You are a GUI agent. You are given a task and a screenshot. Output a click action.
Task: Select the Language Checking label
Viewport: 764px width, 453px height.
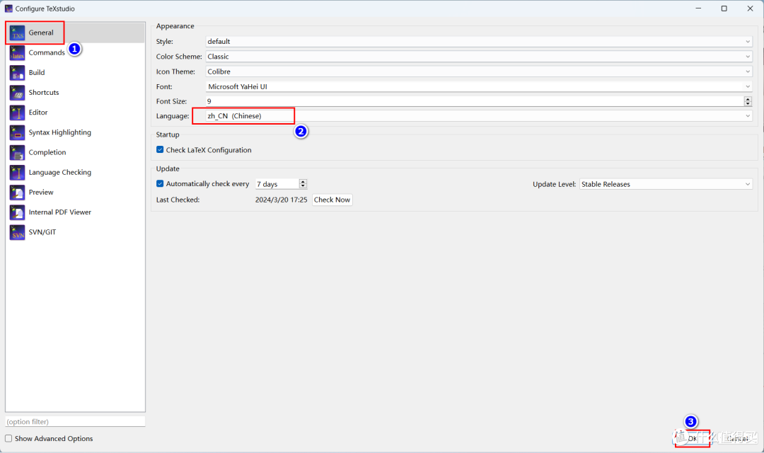pyautogui.click(x=60, y=173)
